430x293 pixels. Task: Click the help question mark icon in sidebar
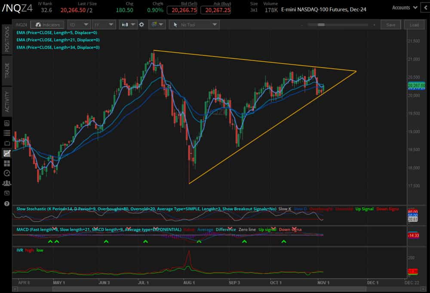6,205
